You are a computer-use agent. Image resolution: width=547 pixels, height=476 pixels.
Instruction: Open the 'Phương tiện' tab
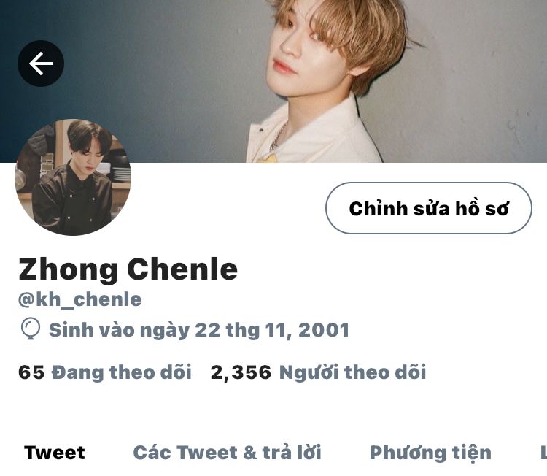tap(430, 453)
